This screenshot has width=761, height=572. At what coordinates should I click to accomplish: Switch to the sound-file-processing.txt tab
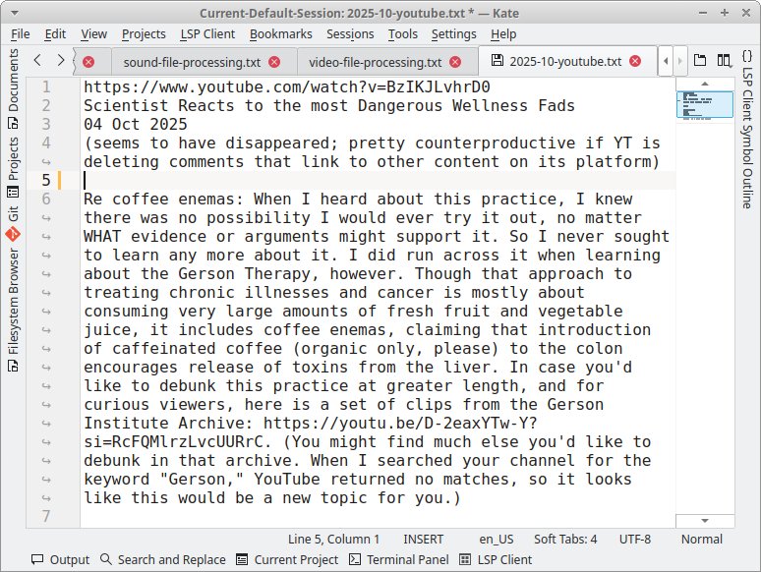click(192, 62)
